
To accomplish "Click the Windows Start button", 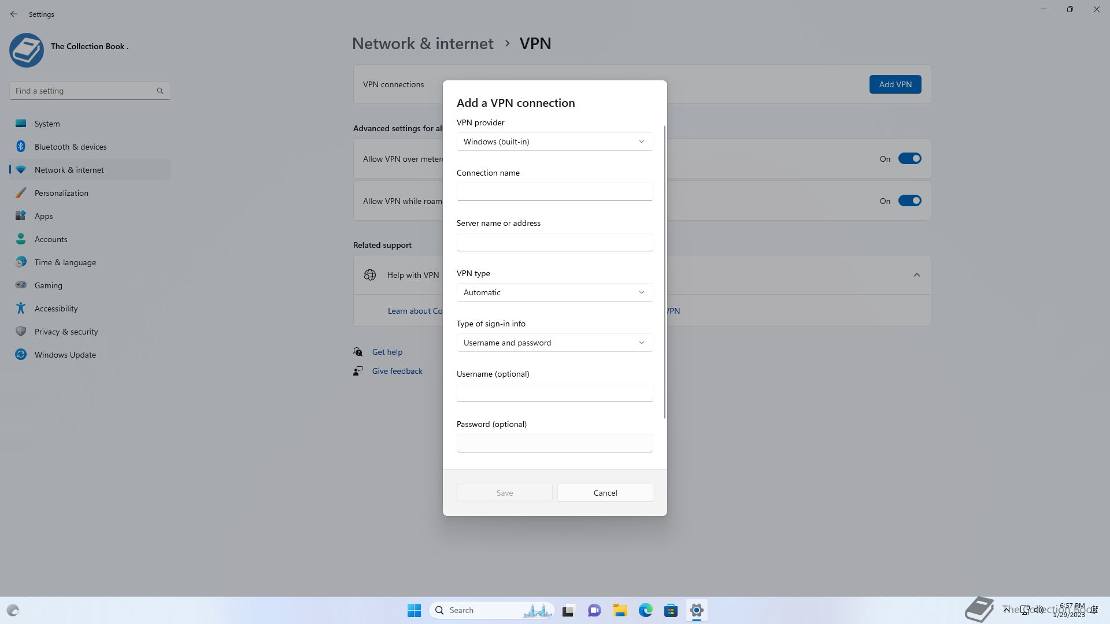I will [414, 610].
